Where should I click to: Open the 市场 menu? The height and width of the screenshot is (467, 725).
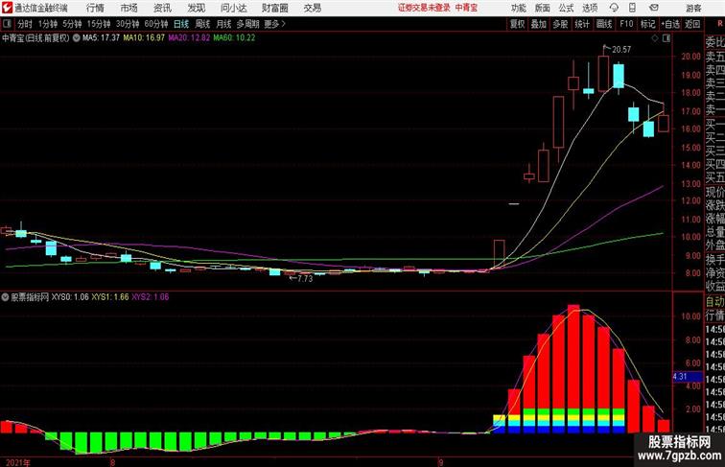pos(129,8)
